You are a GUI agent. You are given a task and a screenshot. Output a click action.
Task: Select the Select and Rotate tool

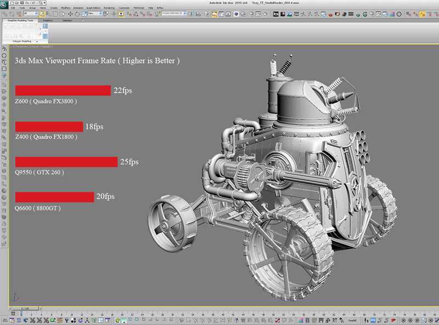coord(77,14)
